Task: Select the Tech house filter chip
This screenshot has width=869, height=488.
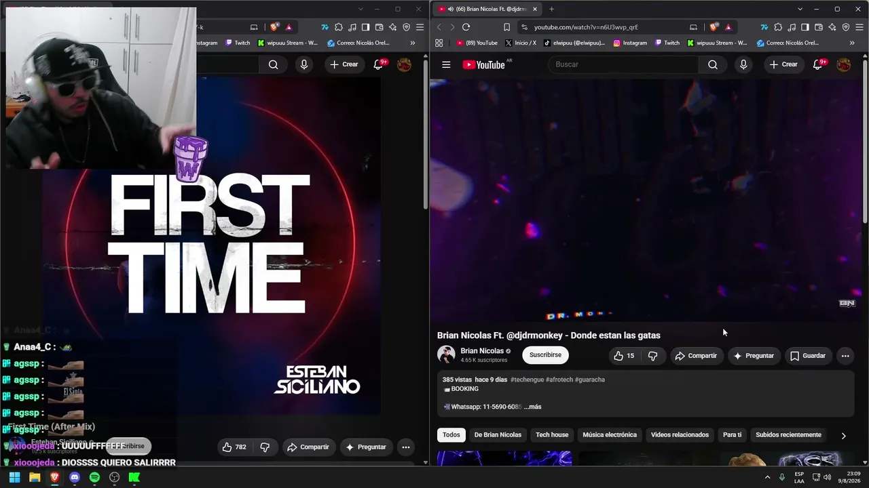Action: click(x=552, y=435)
